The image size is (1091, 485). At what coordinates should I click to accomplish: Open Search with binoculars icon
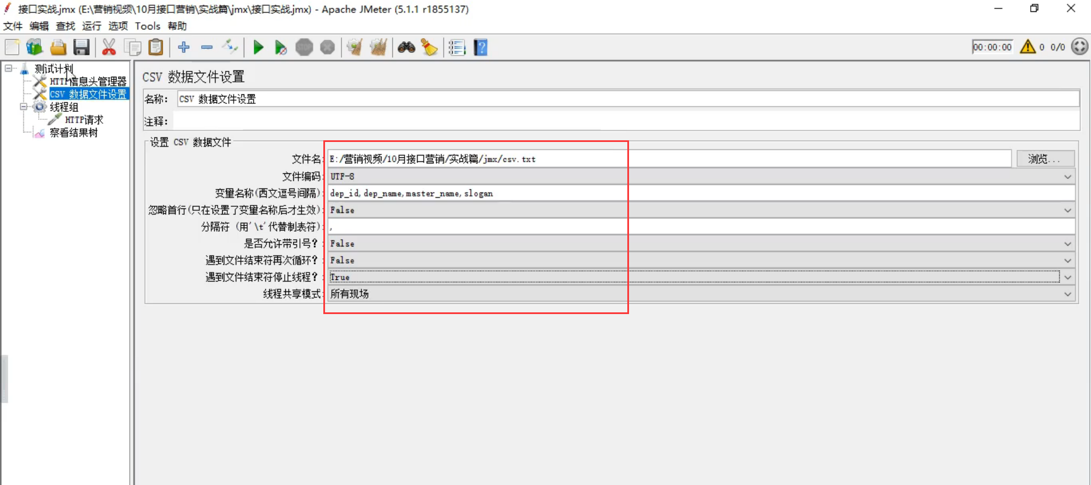(x=406, y=47)
